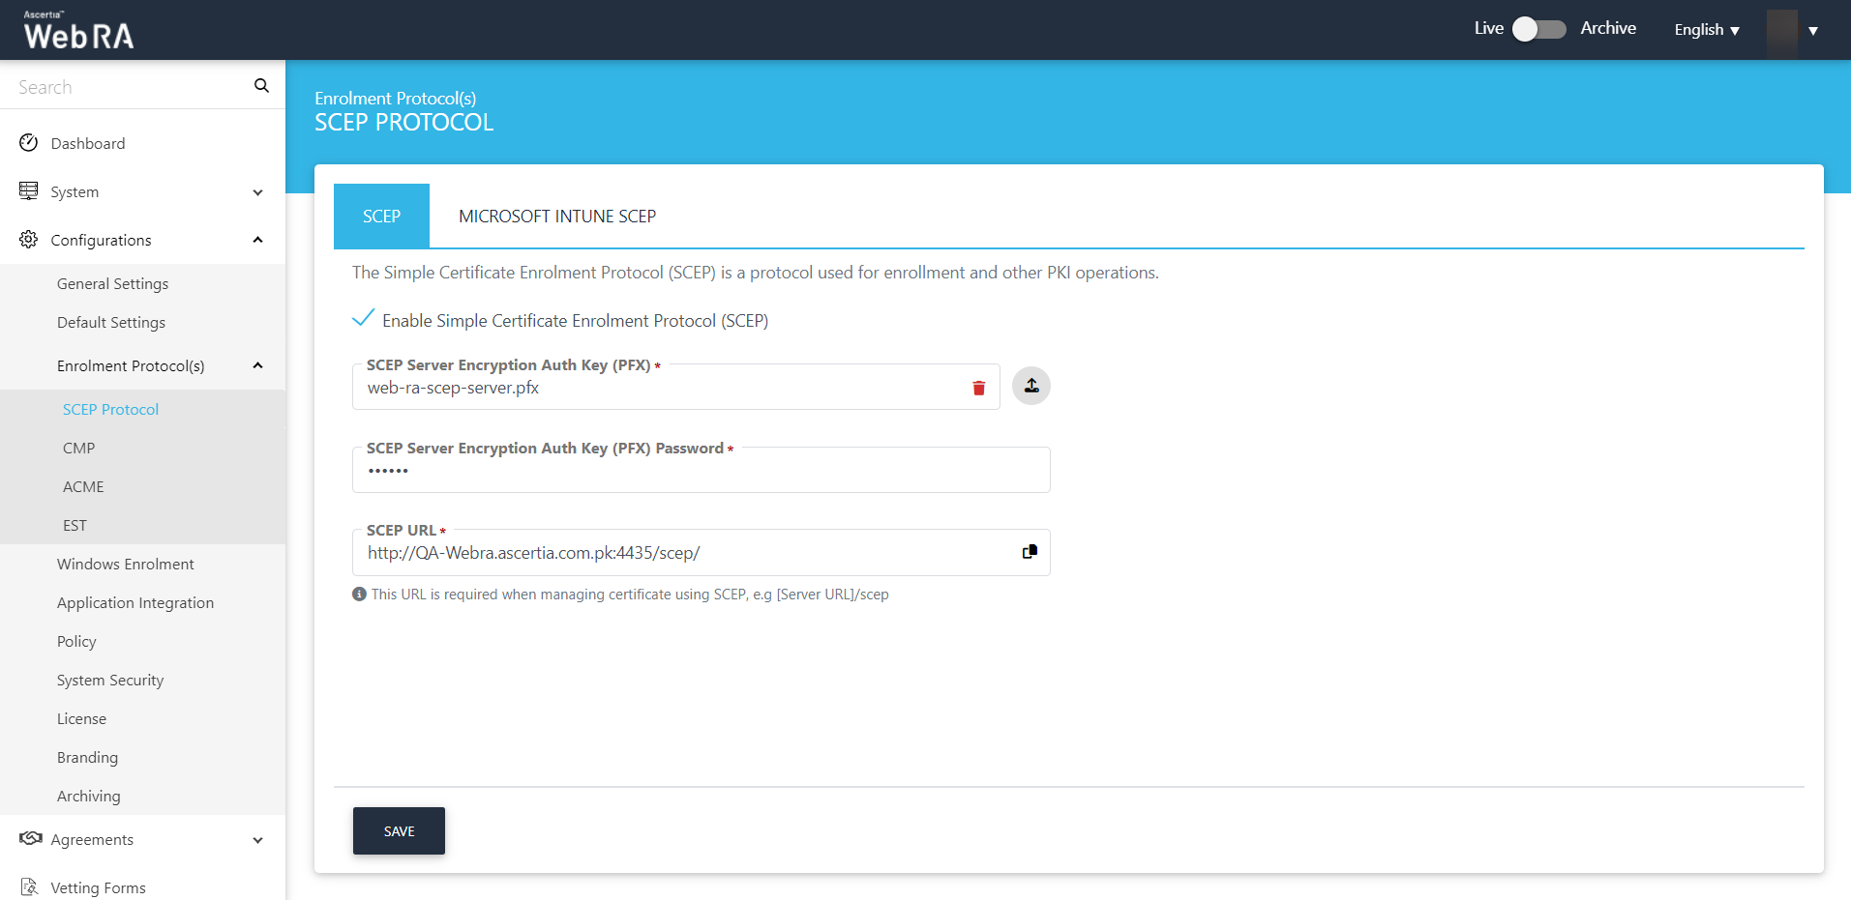Expand the Agreements menu chevron
Screen dimensions: 1851x900
coord(257,840)
